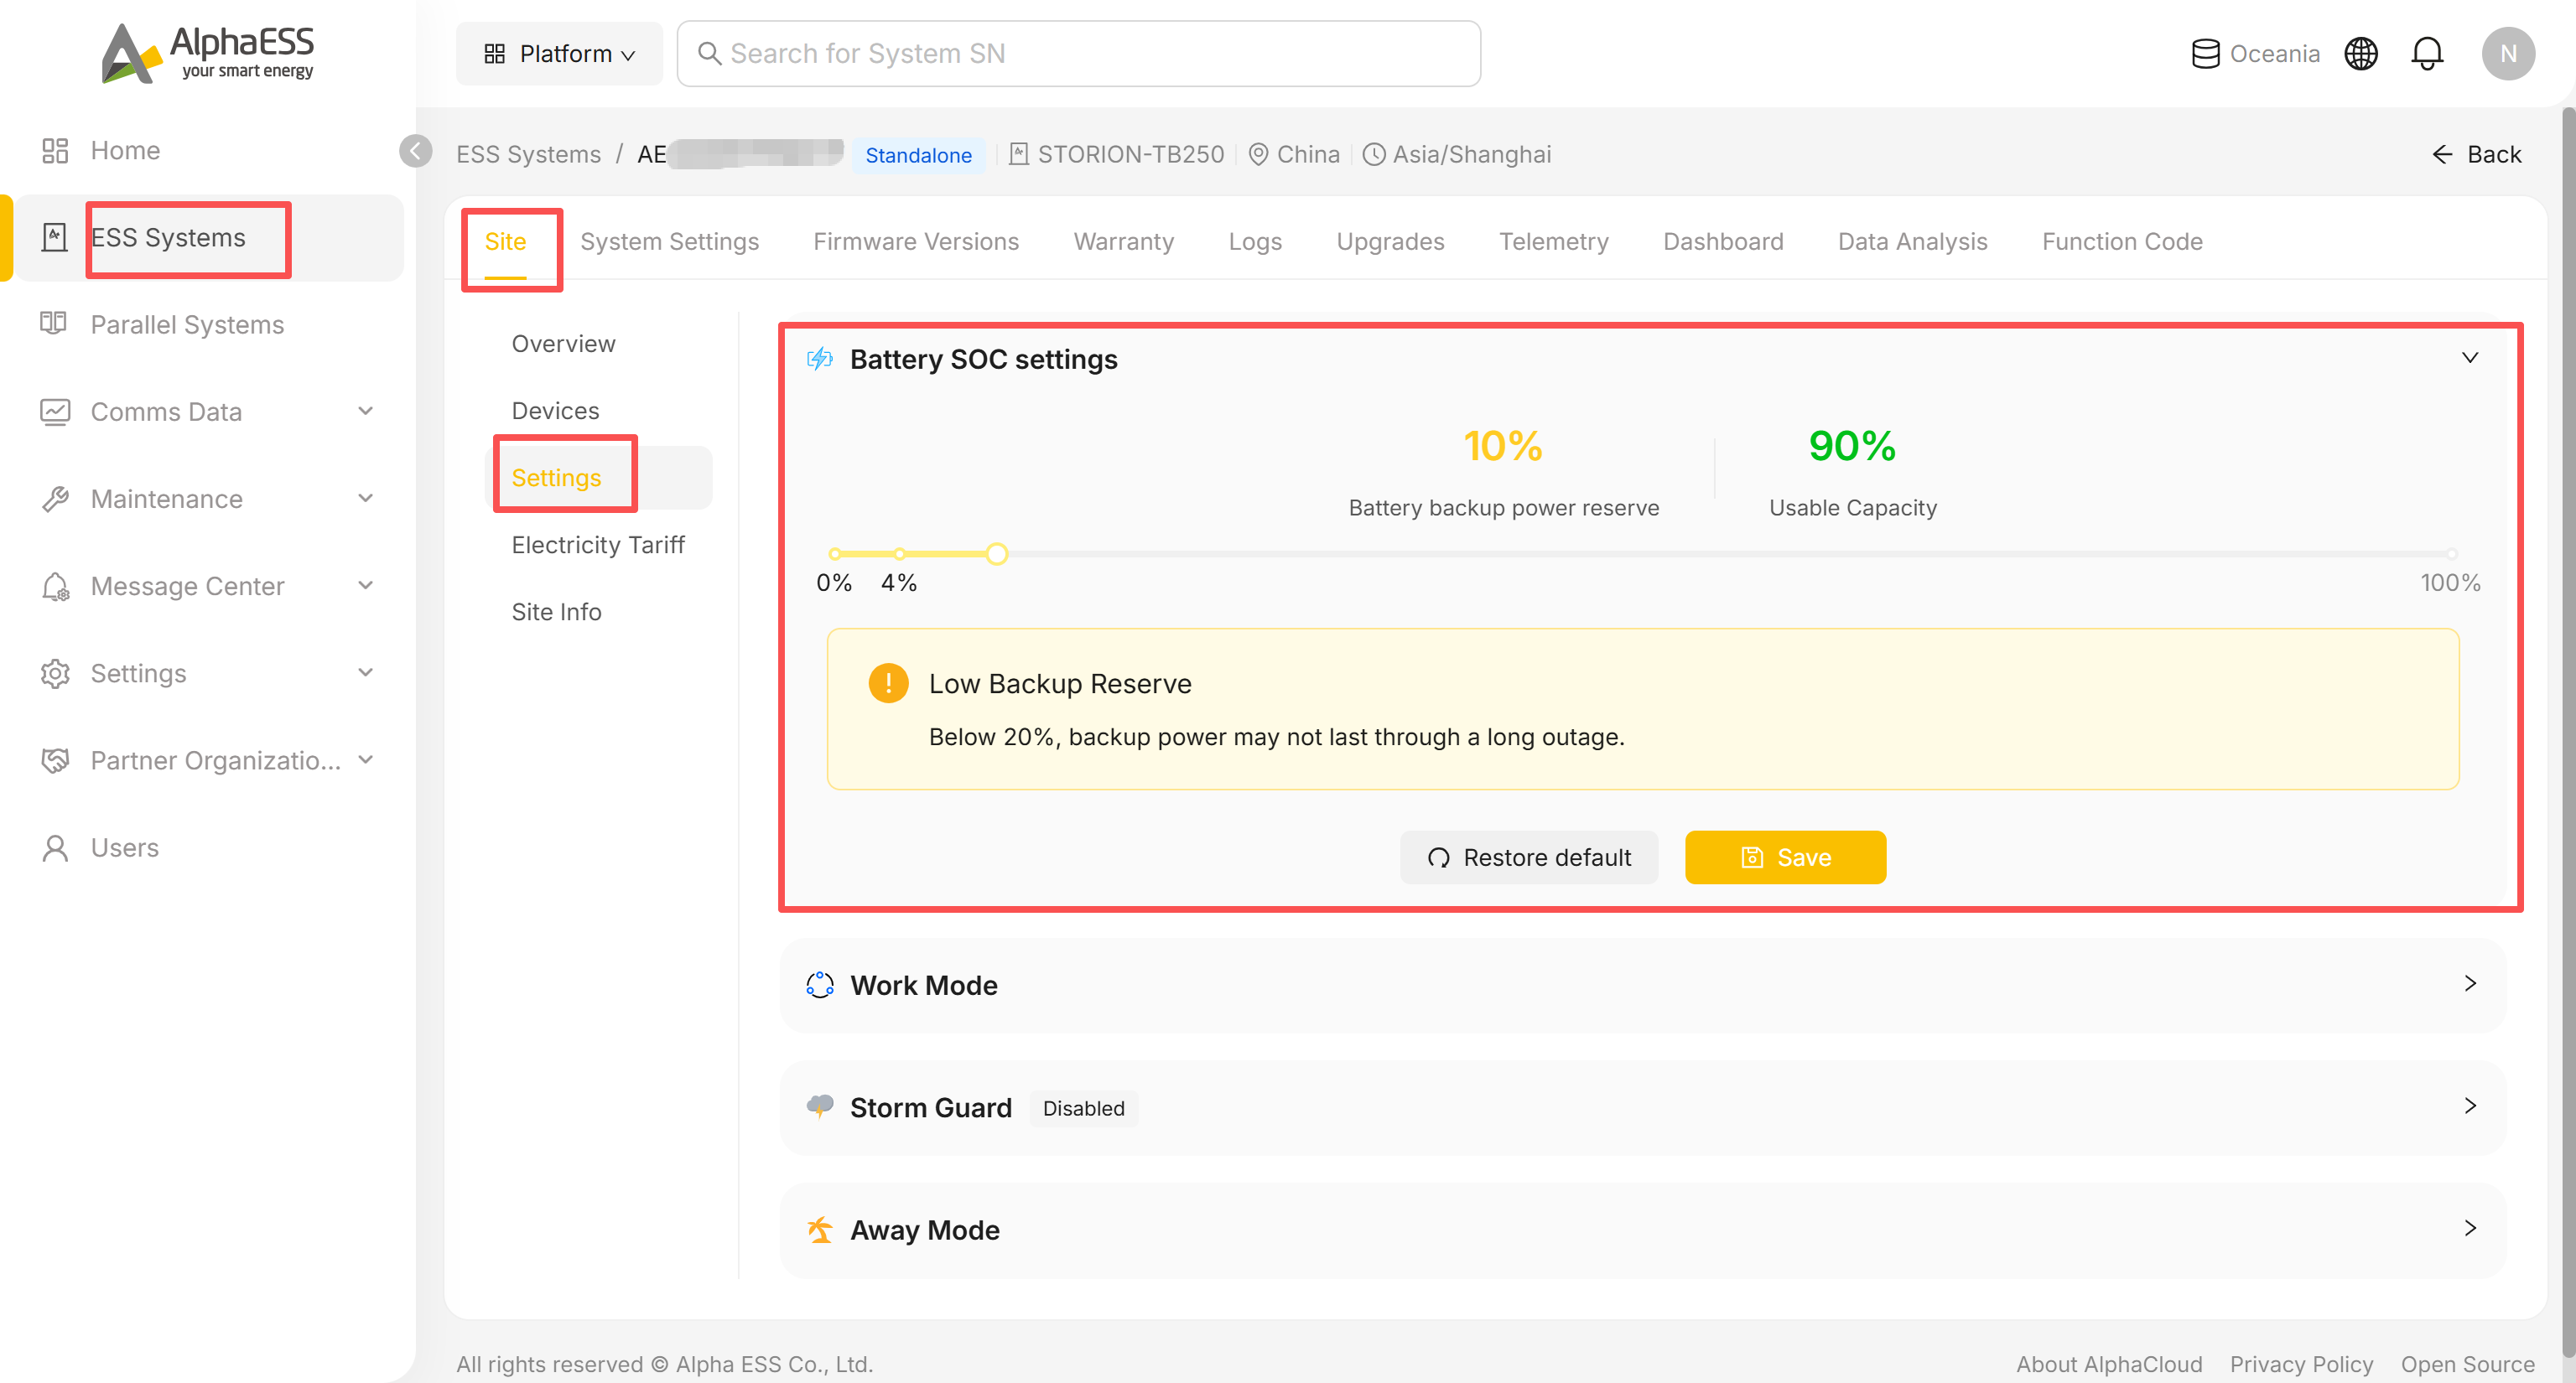Click the Work Mode icon

click(x=820, y=984)
